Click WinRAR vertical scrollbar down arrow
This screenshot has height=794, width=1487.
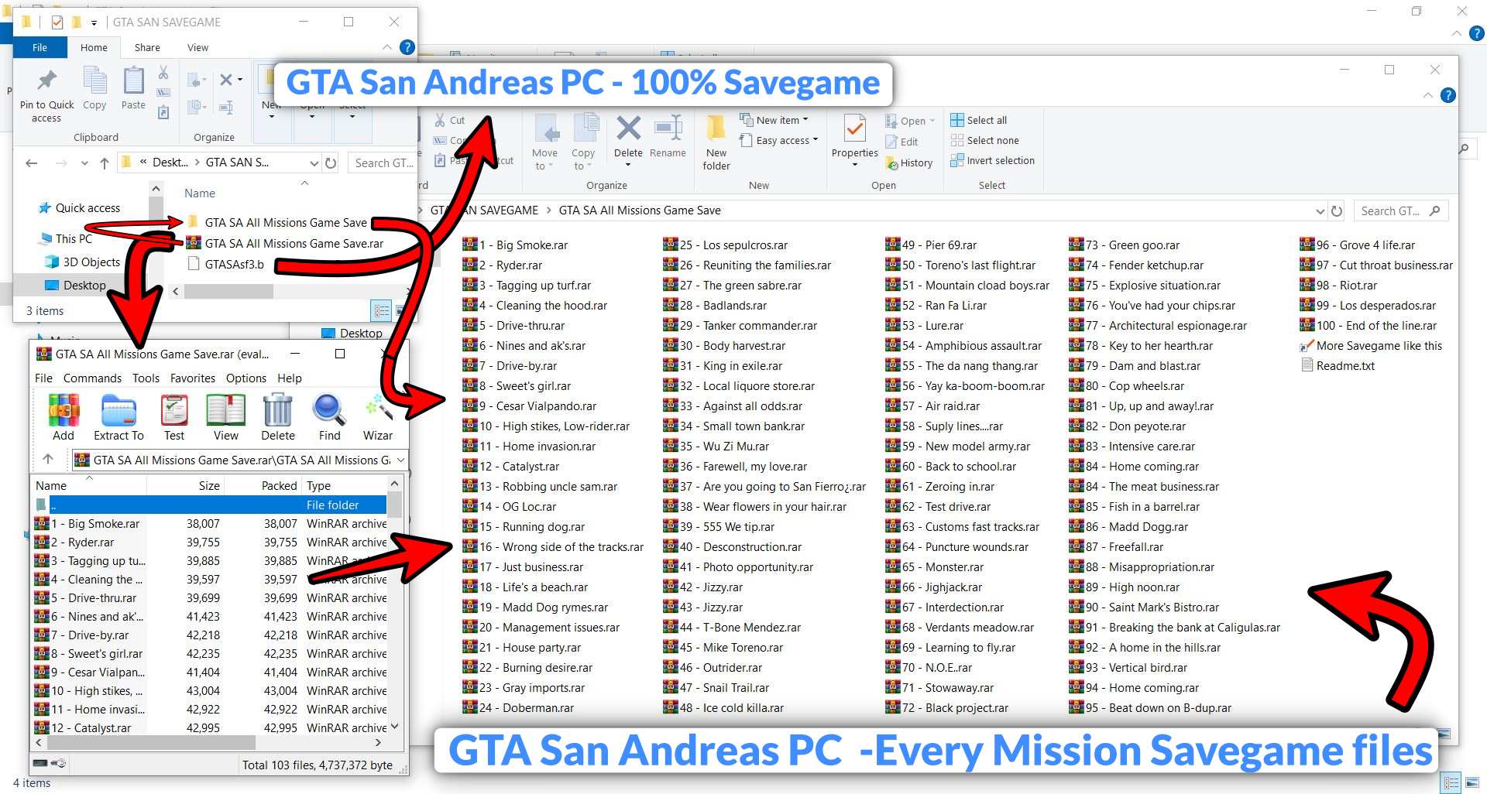click(395, 727)
